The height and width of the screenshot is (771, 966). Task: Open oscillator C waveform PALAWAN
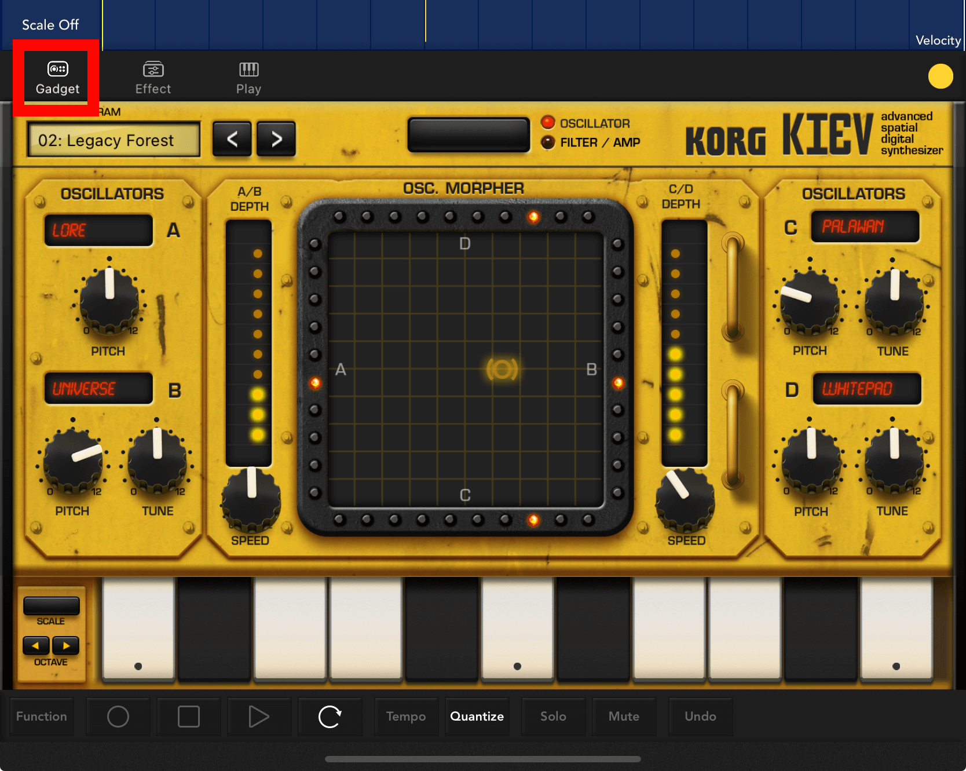(865, 226)
